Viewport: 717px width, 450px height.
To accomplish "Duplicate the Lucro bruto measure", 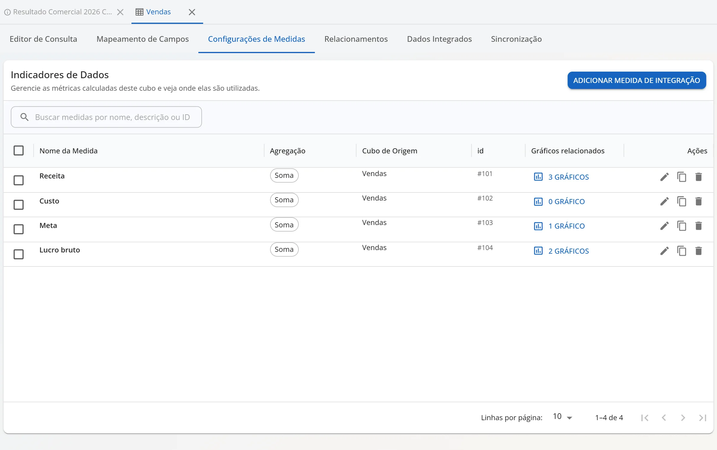I will tap(682, 251).
